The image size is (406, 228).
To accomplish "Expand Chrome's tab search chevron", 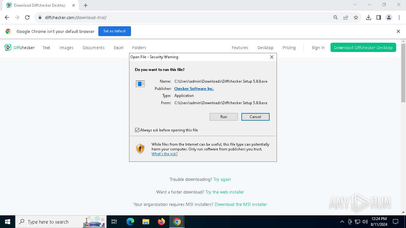I will (355, 5).
